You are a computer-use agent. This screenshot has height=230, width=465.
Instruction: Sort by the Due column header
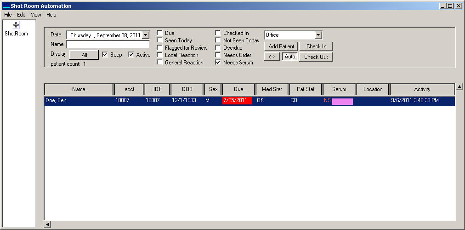coord(238,89)
